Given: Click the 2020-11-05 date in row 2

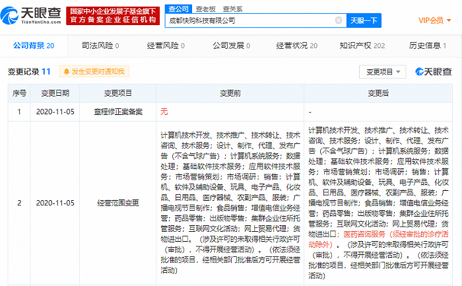Looking at the screenshot, I should tap(55, 203).
